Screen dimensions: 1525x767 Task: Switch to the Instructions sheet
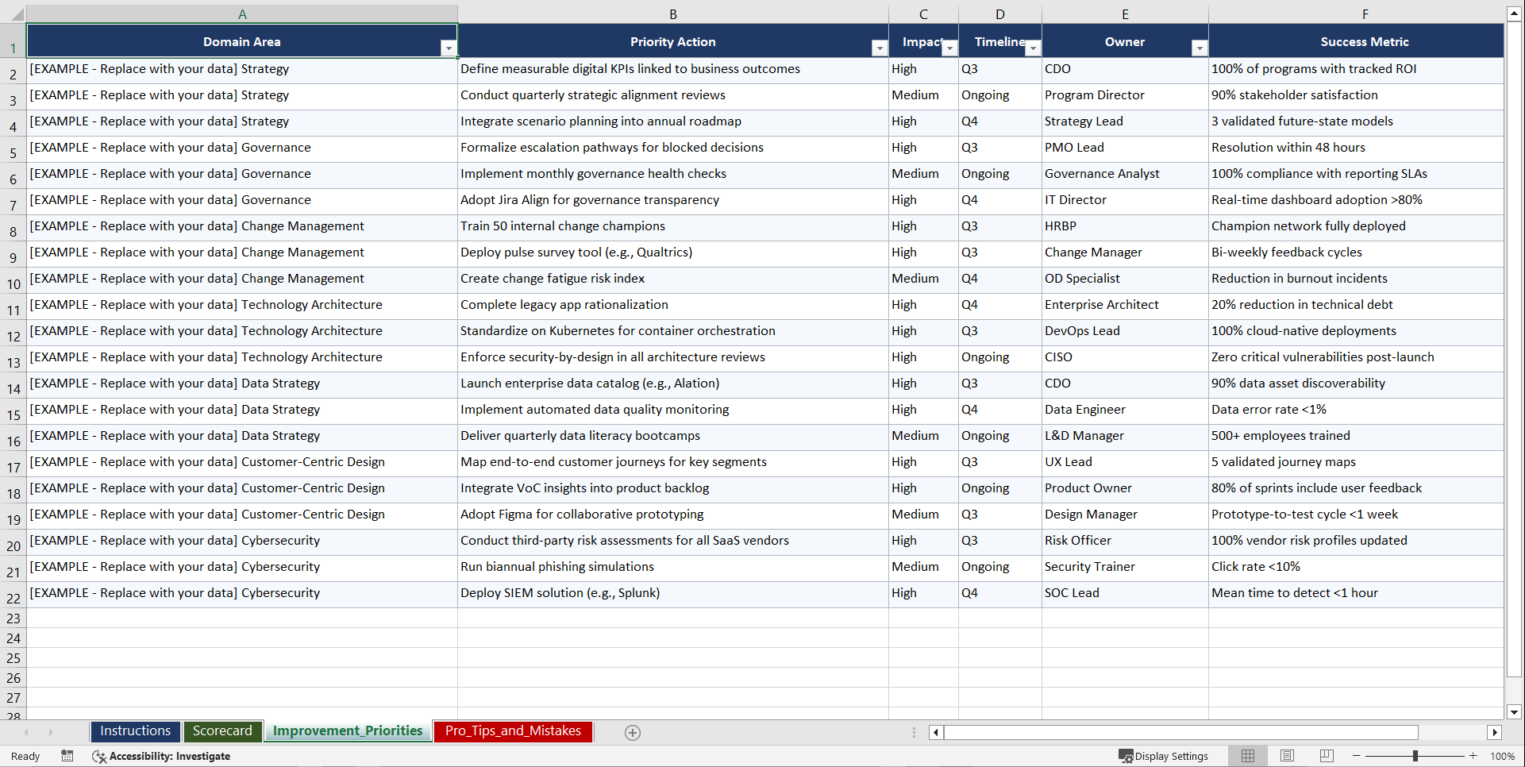tap(135, 731)
